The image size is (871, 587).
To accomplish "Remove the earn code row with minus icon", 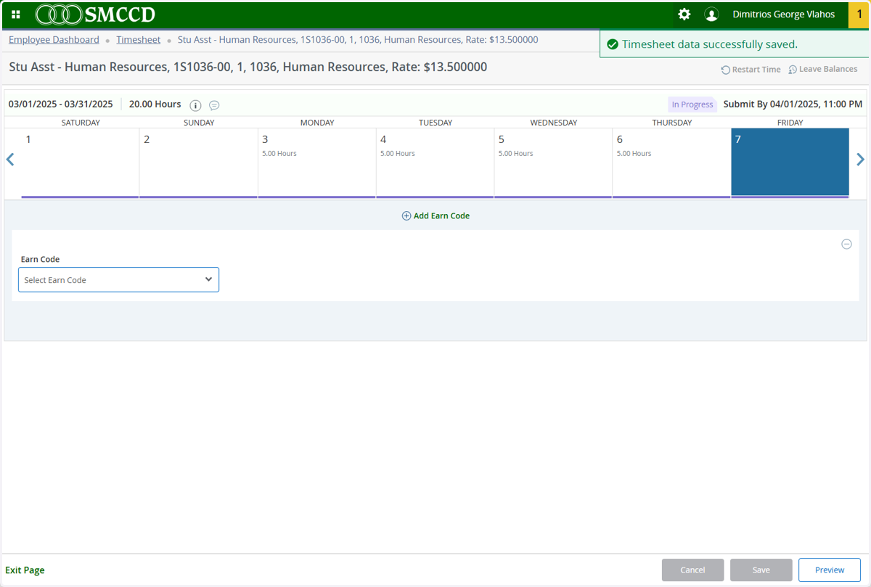I will click(x=846, y=244).
